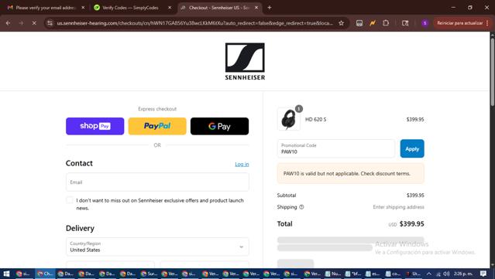Click the Total $399.95 amount
Viewport: 495px width, 279px height.
pyautogui.click(x=411, y=224)
